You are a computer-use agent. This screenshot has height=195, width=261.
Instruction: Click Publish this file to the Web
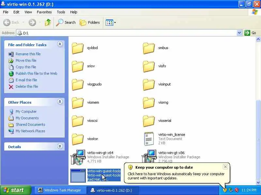[x=37, y=73]
